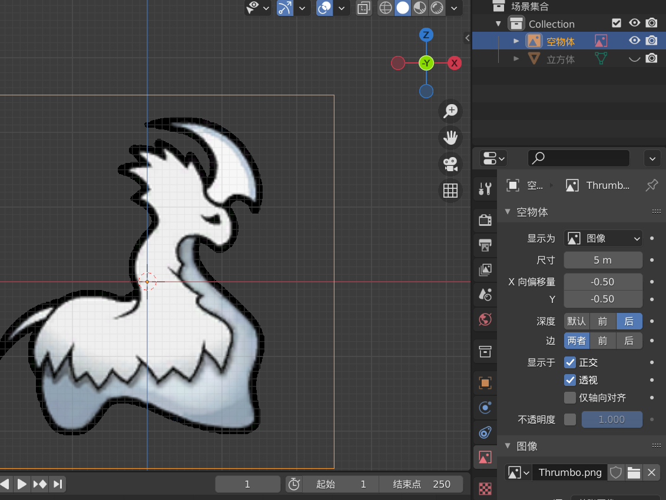Open the Render properties tab
The width and height of the screenshot is (666, 500).
click(x=485, y=220)
